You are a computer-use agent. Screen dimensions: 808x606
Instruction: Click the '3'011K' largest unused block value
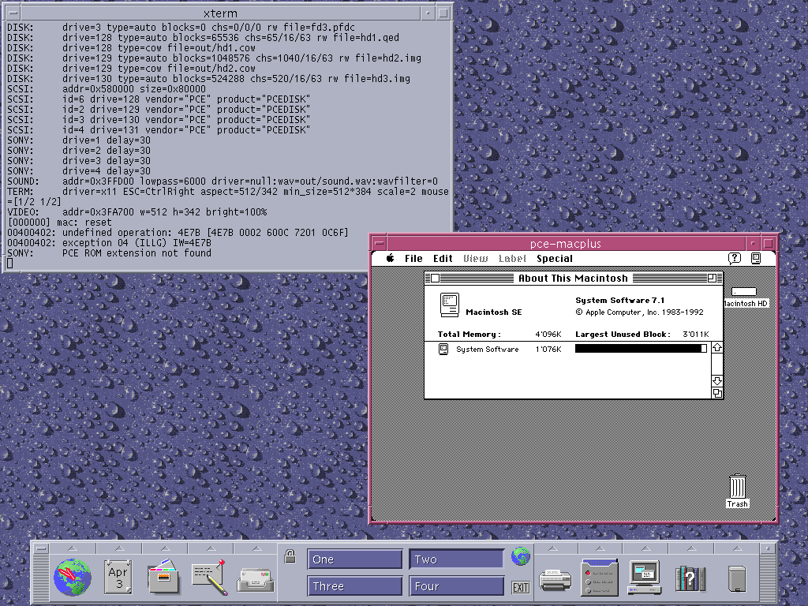pos(696,334)
